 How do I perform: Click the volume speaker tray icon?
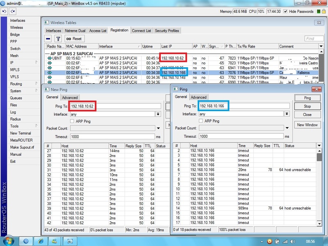tap(293, 241)
